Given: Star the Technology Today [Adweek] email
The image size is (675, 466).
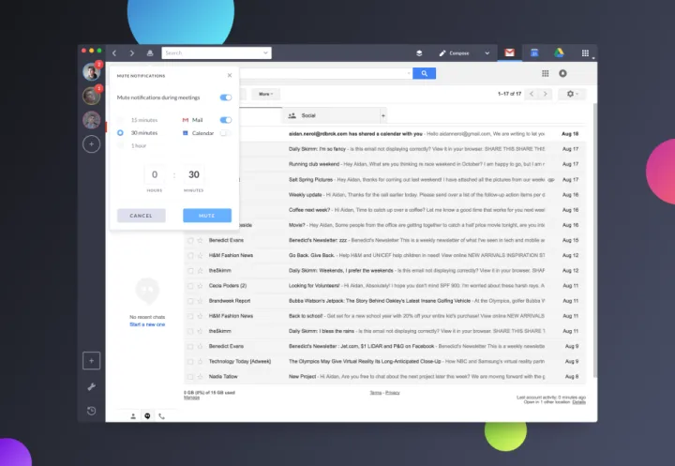Looking at the screenshot, I should click(x=201, y=361).
